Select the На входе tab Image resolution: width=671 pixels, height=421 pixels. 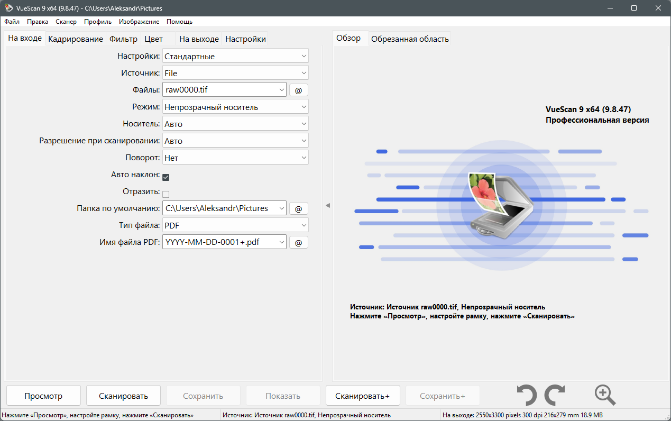click(x=25, y=38)
